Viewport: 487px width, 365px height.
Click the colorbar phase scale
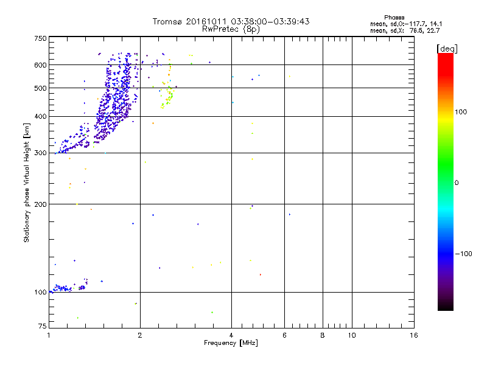(x=446, y=181)
